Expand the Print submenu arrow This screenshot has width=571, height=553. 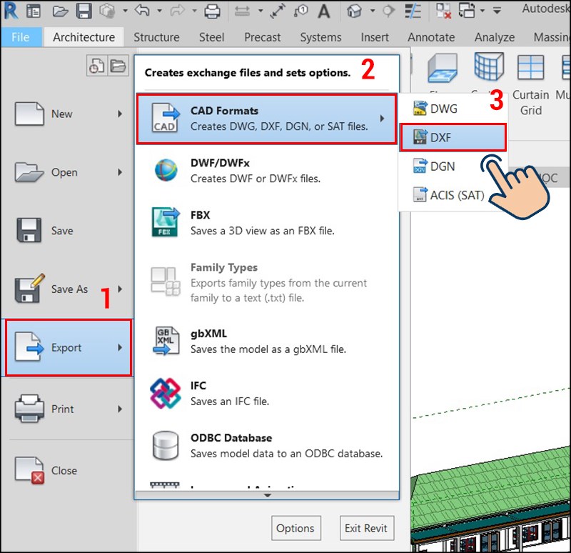point(120,409)
